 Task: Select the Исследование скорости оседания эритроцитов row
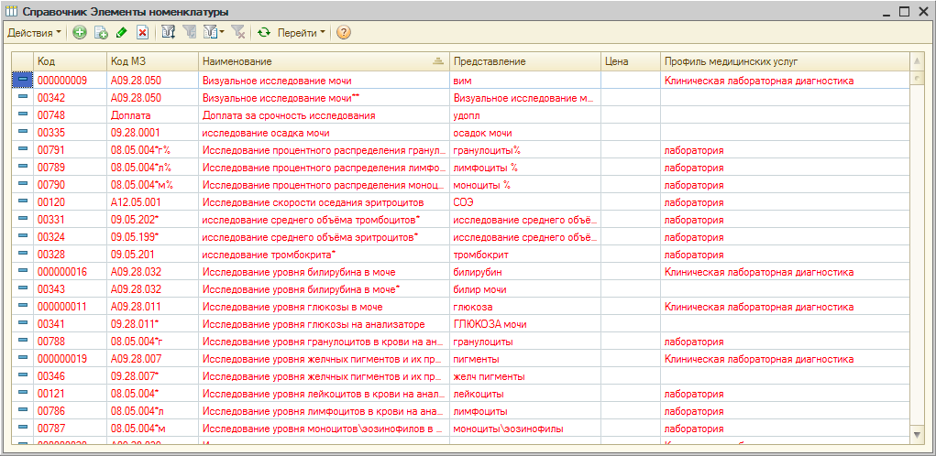(x=313, y=202)
